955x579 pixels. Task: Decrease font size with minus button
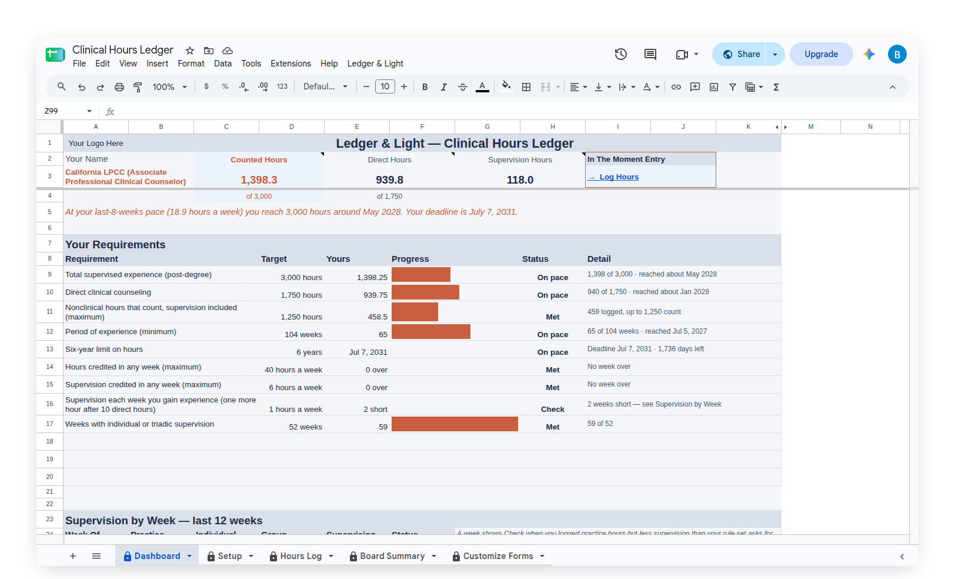(x=366, y=87)
